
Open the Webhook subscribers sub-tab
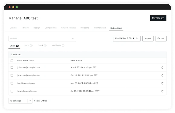coord(58,45)
